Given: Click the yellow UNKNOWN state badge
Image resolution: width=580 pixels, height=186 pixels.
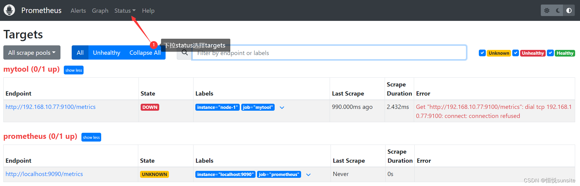Looking at the screenshot, I should [154, 175].
